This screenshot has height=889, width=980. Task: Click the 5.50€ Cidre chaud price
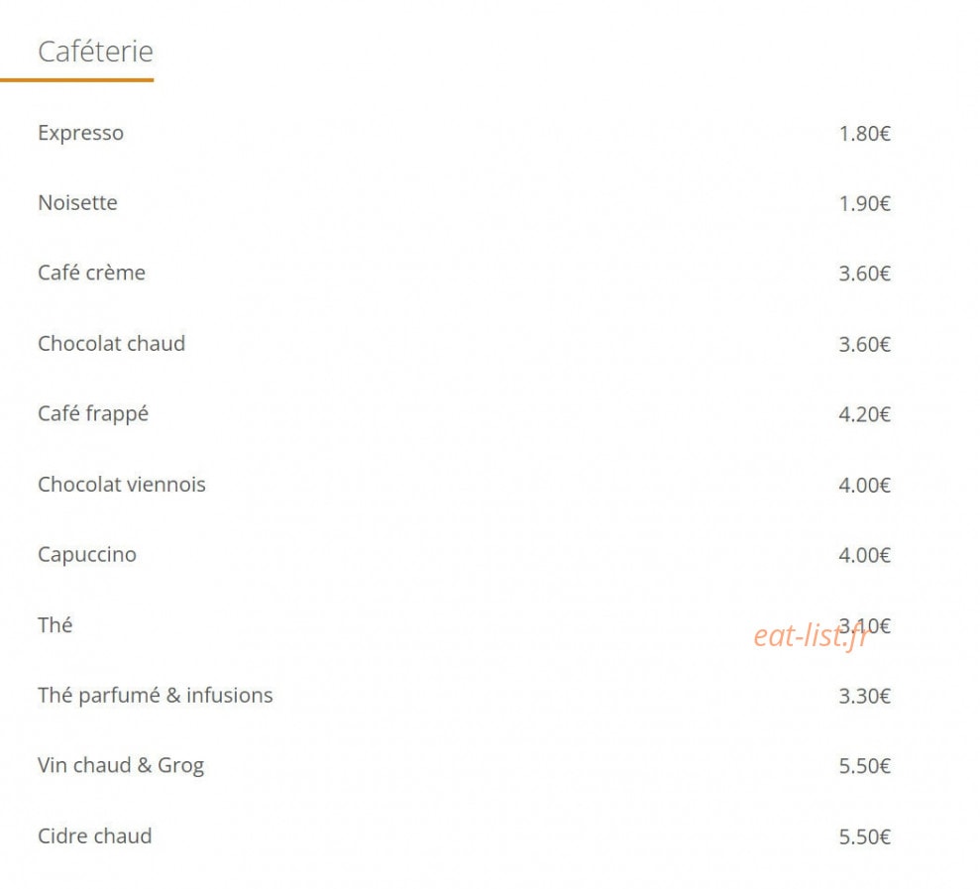(x=864, y=836)
